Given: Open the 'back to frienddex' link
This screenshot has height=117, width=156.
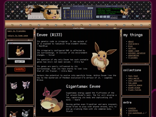Looking at the screenshot, I should (17, 31).
